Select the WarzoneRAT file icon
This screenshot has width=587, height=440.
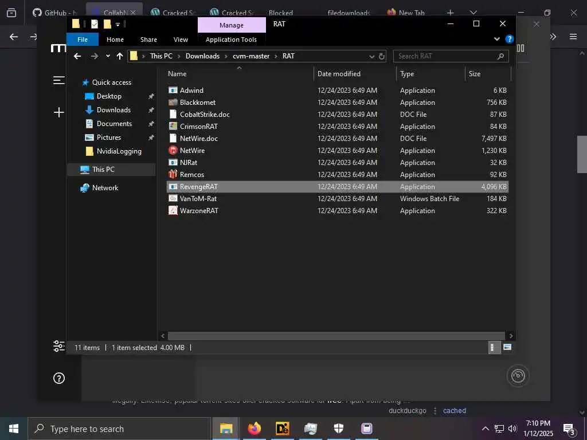[x=173, y=211]
